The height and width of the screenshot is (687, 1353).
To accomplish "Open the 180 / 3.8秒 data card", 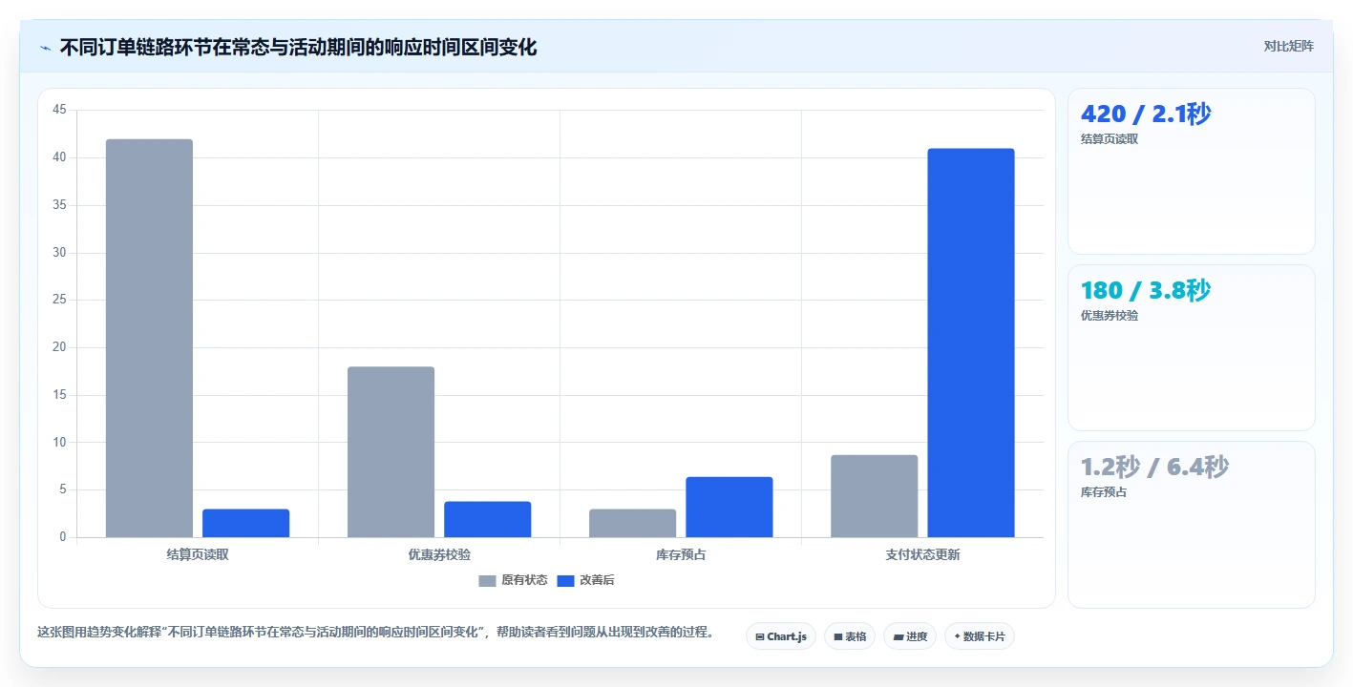I will pyautogui.click(x=1191, y=348).
